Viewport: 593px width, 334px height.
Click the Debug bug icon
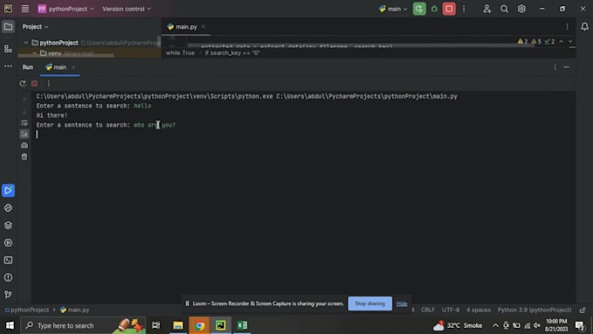(434, 9)
